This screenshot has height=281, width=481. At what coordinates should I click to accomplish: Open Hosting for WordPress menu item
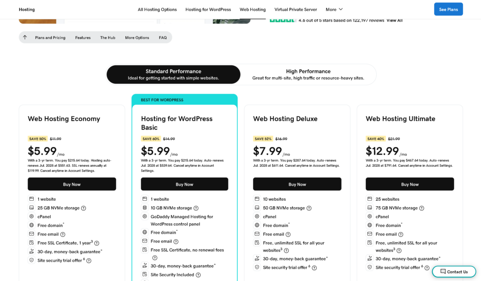(208, 9)
